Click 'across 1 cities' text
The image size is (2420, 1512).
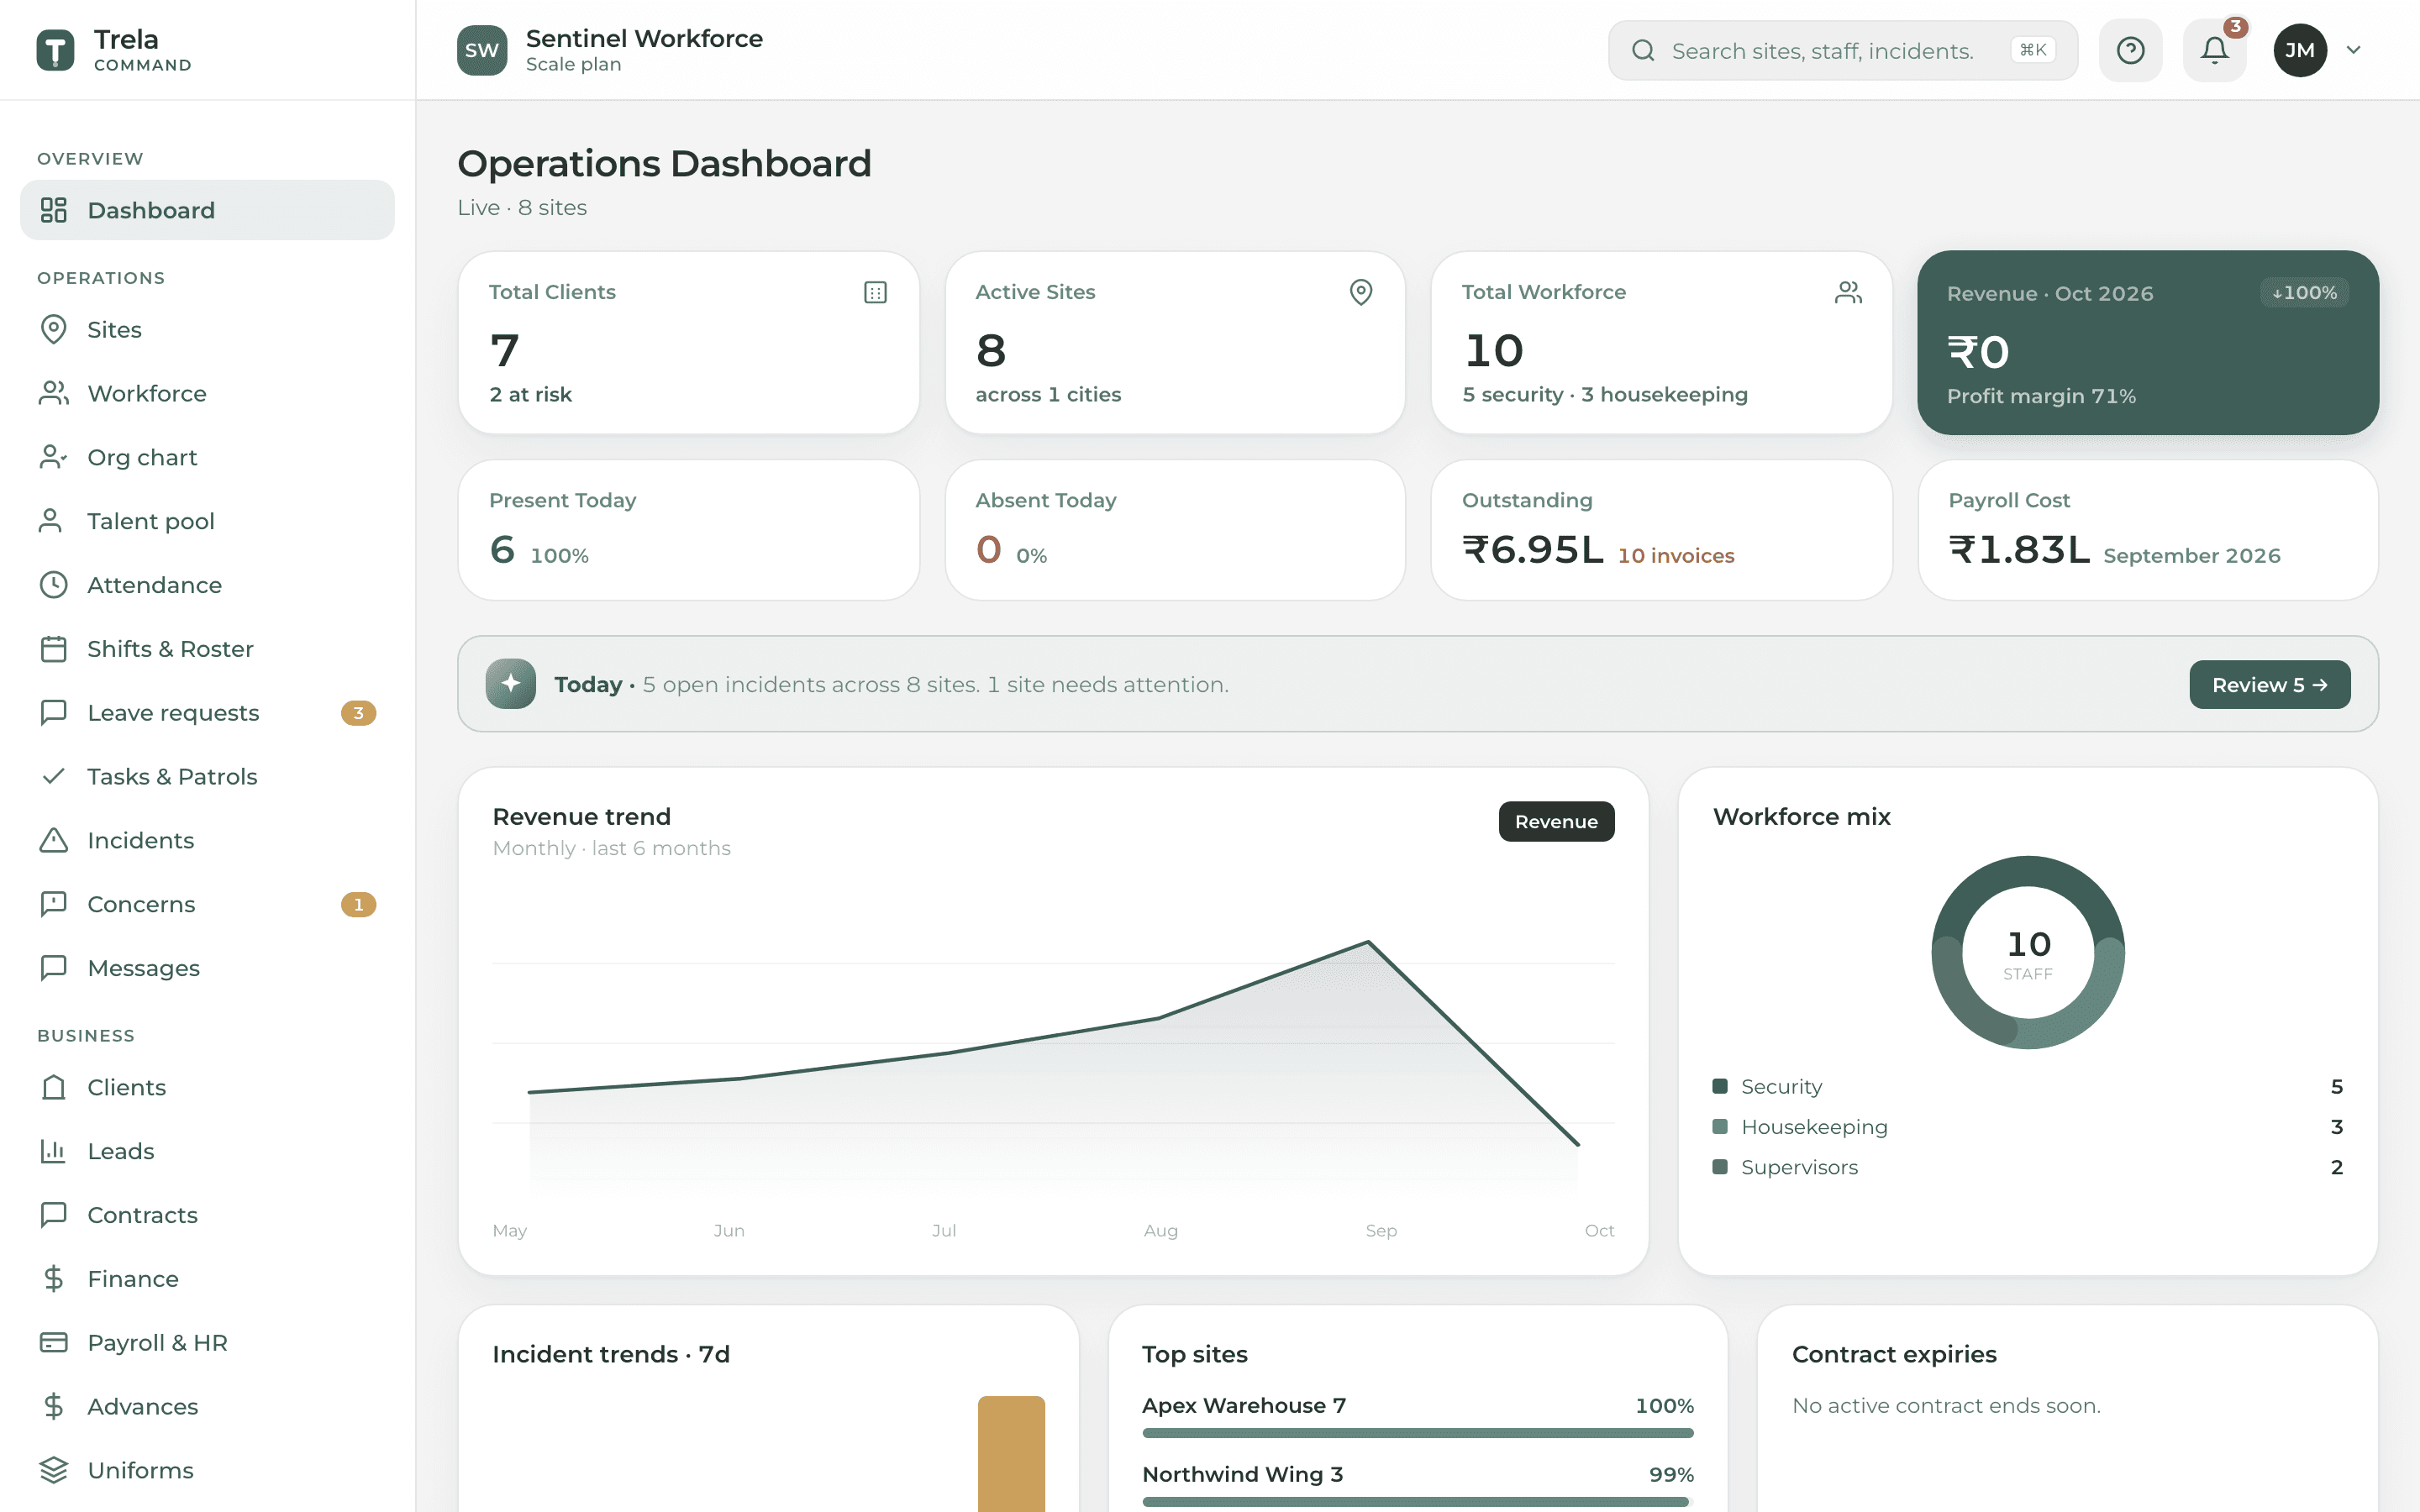click(x=1048, y=394)
